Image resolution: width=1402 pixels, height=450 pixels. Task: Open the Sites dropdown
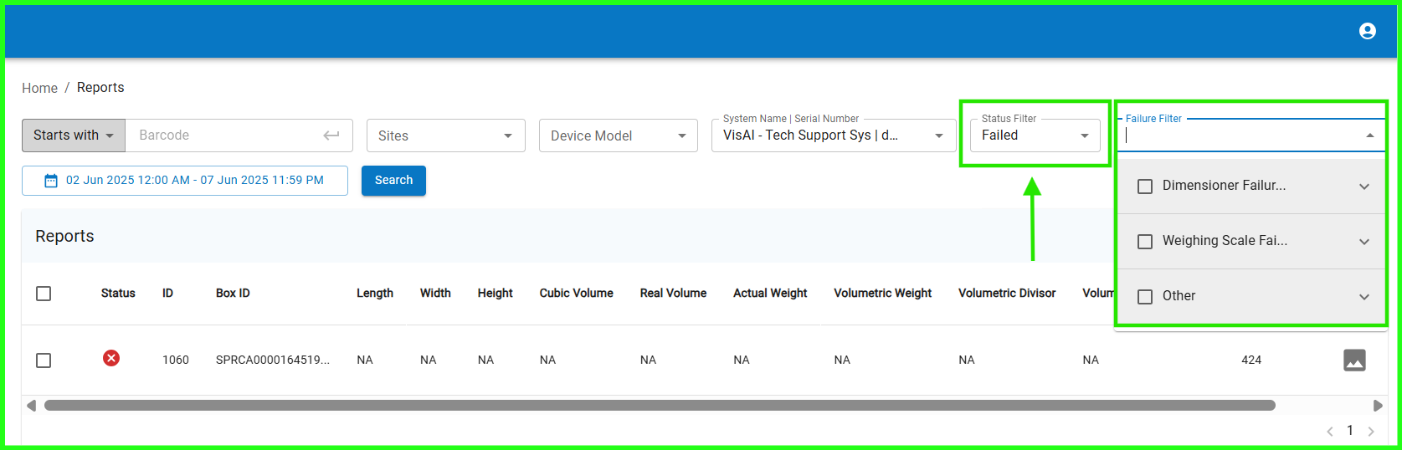pos(445,136)
